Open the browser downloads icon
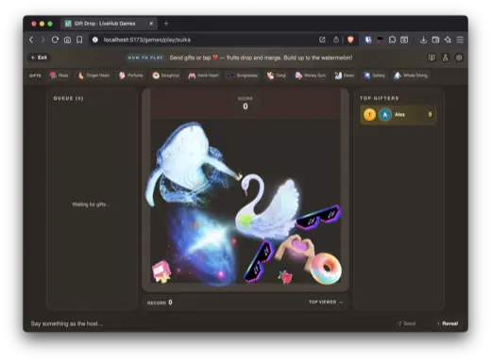The image size is (491, 362). pos(423,40)
